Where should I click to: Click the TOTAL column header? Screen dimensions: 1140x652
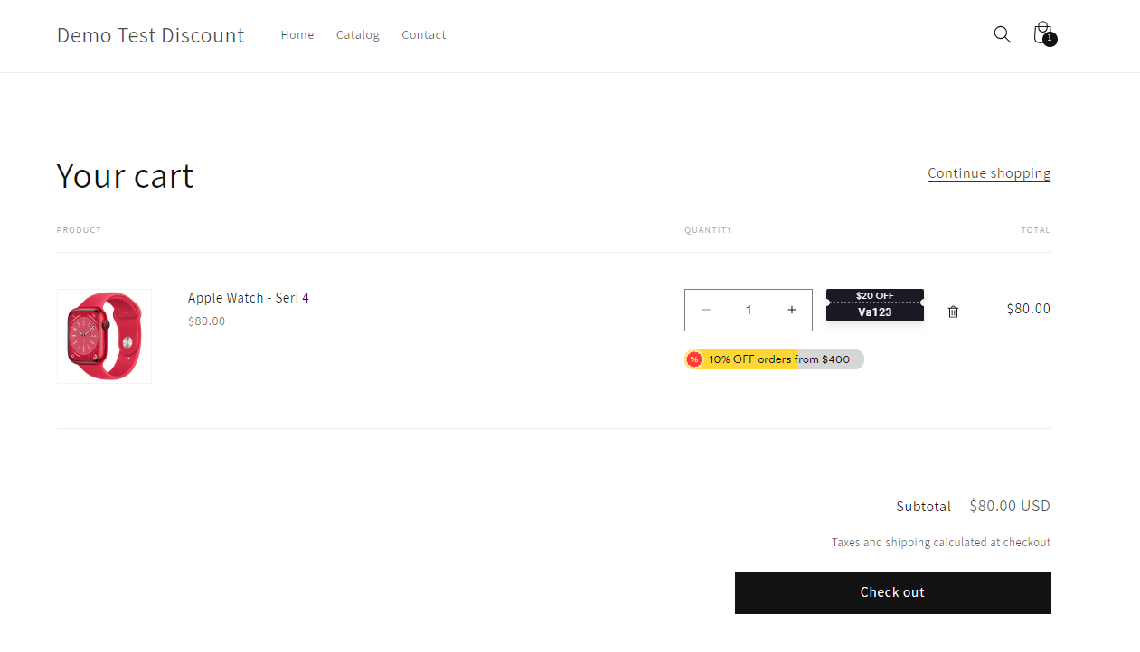tap(1036, 230)
